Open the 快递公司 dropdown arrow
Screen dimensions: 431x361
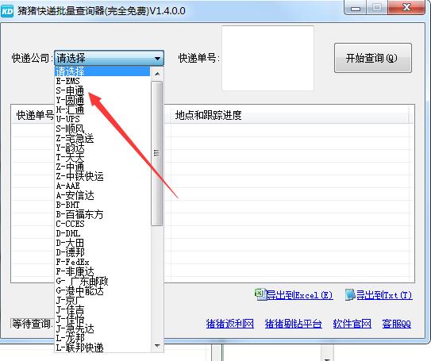point(157,58)
